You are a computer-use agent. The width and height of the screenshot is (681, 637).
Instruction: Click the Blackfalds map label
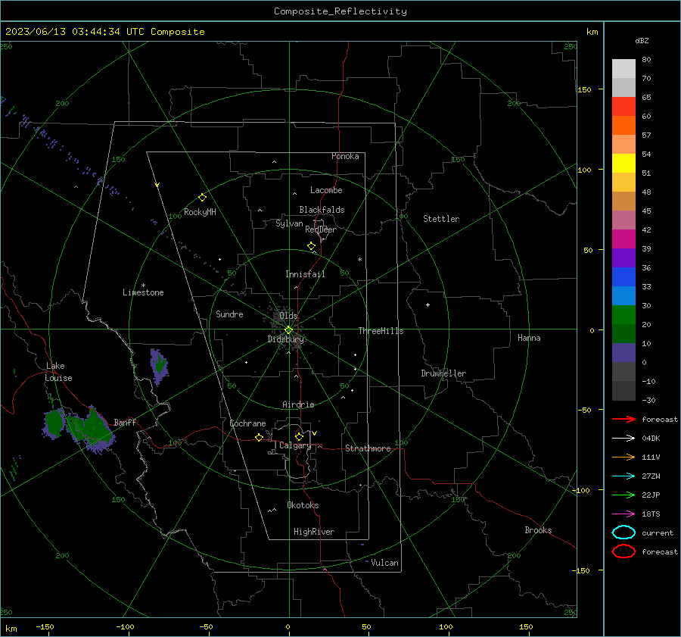tap(322, 210)
